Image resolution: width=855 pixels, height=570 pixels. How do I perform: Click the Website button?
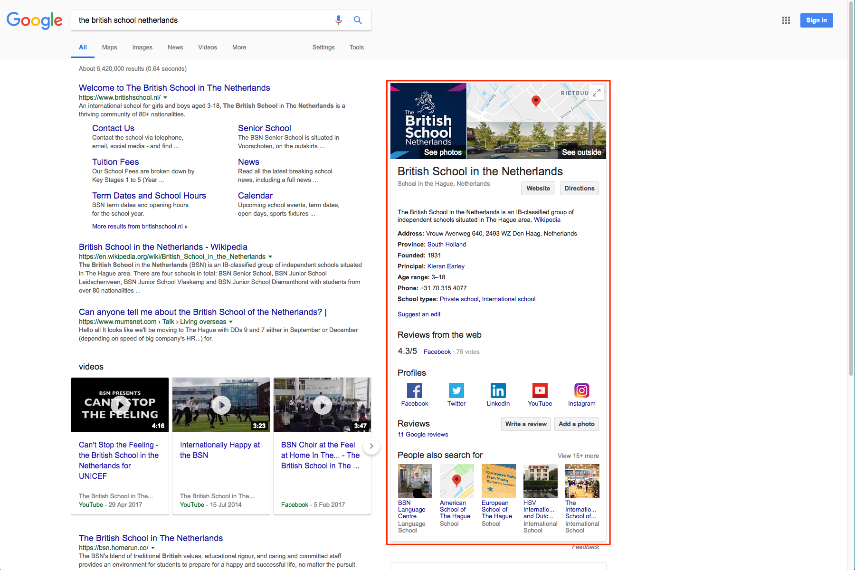[x=538, y=189]
